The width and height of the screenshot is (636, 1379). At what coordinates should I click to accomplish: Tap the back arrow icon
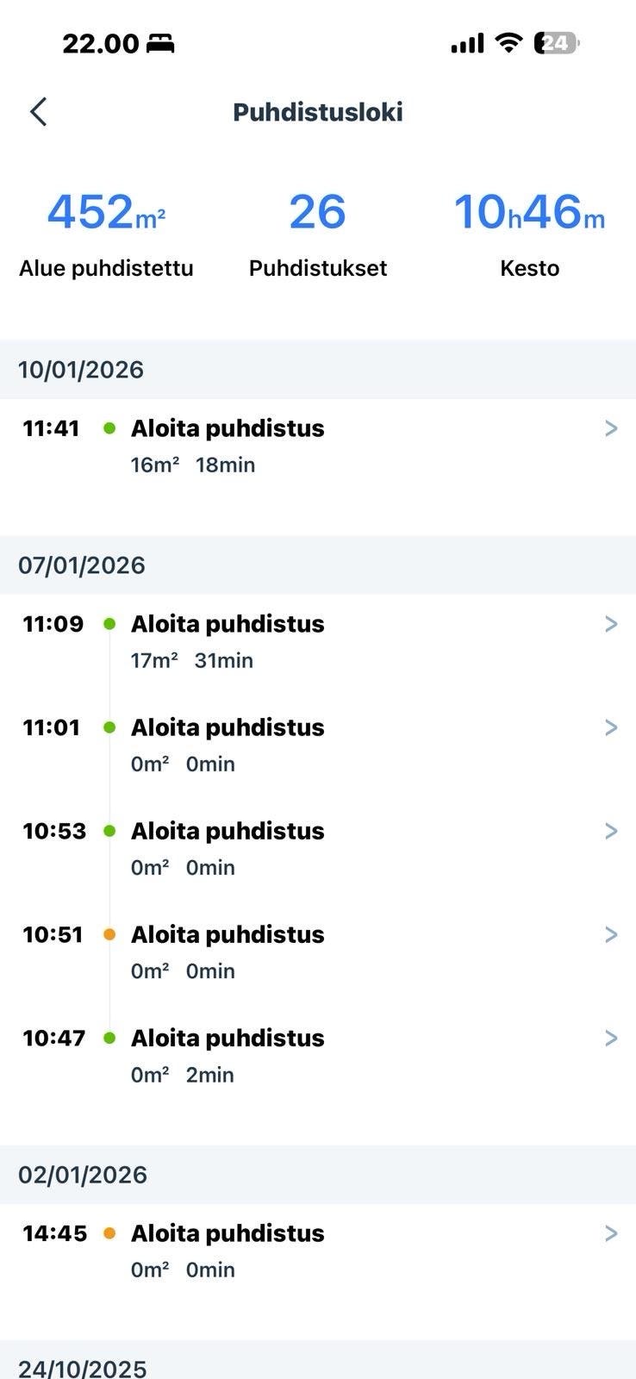tap(38, 112)
